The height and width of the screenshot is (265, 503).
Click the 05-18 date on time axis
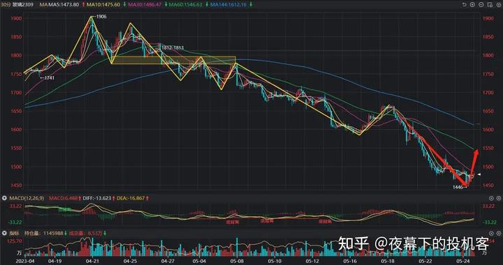click(387, 261)
